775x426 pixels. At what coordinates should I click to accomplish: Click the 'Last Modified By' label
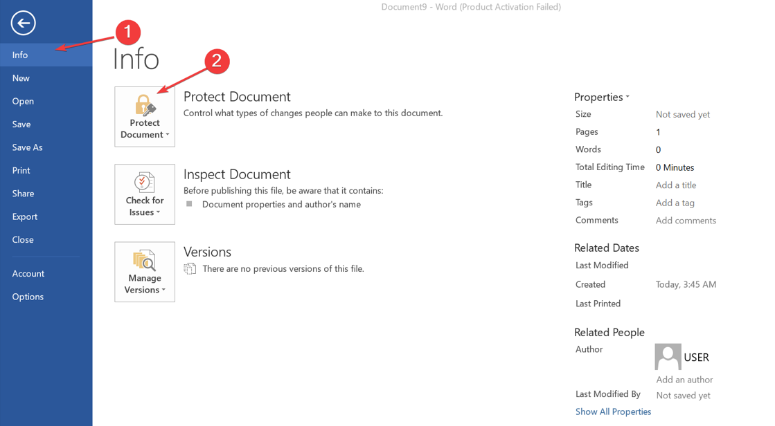click(608, 394)
